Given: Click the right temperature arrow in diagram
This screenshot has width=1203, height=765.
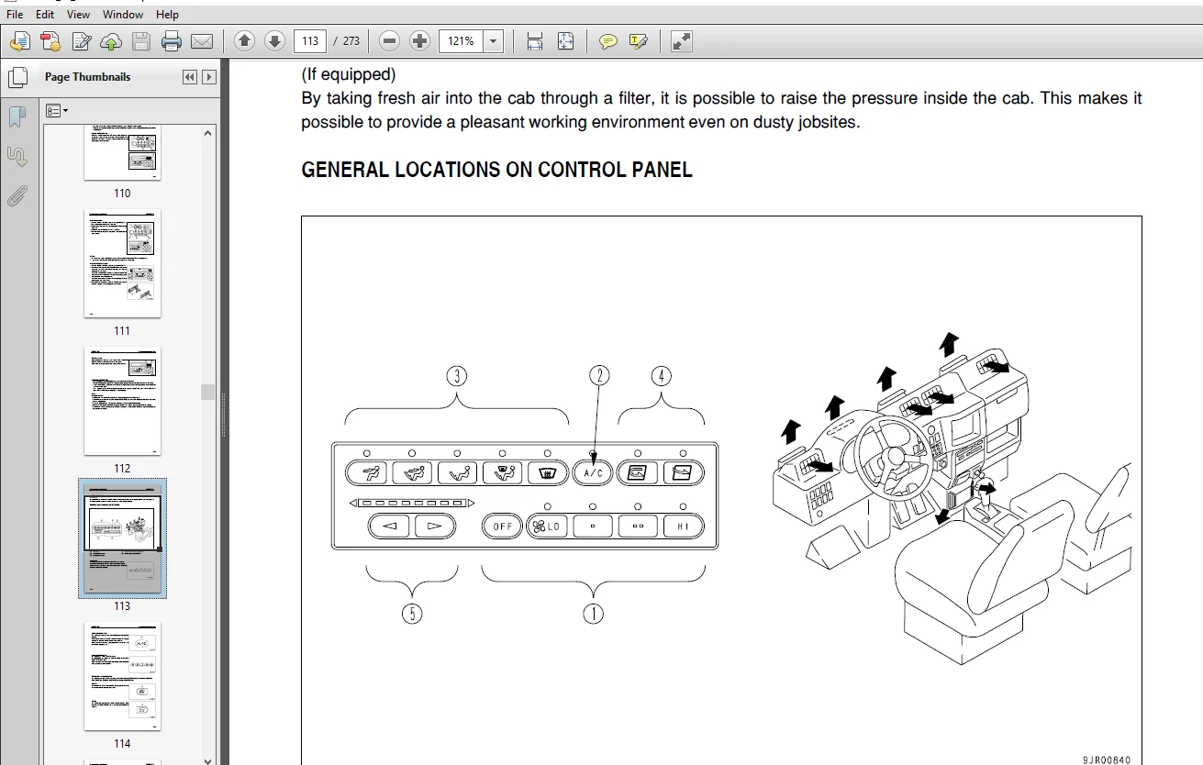Looking at the screenshot, I should [435, 527].
